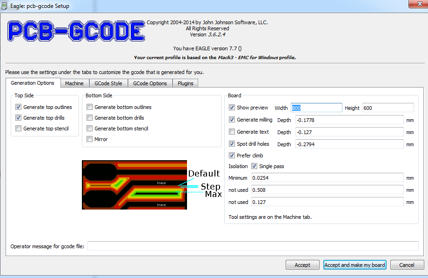
Task: Click the 'Mach3 - EMC for Windows' profile text
Action: tap(248, 57)
